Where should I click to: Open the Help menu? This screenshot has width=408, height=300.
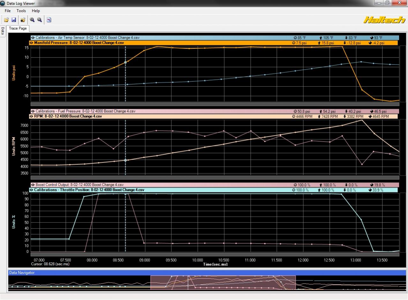point(36,11)
